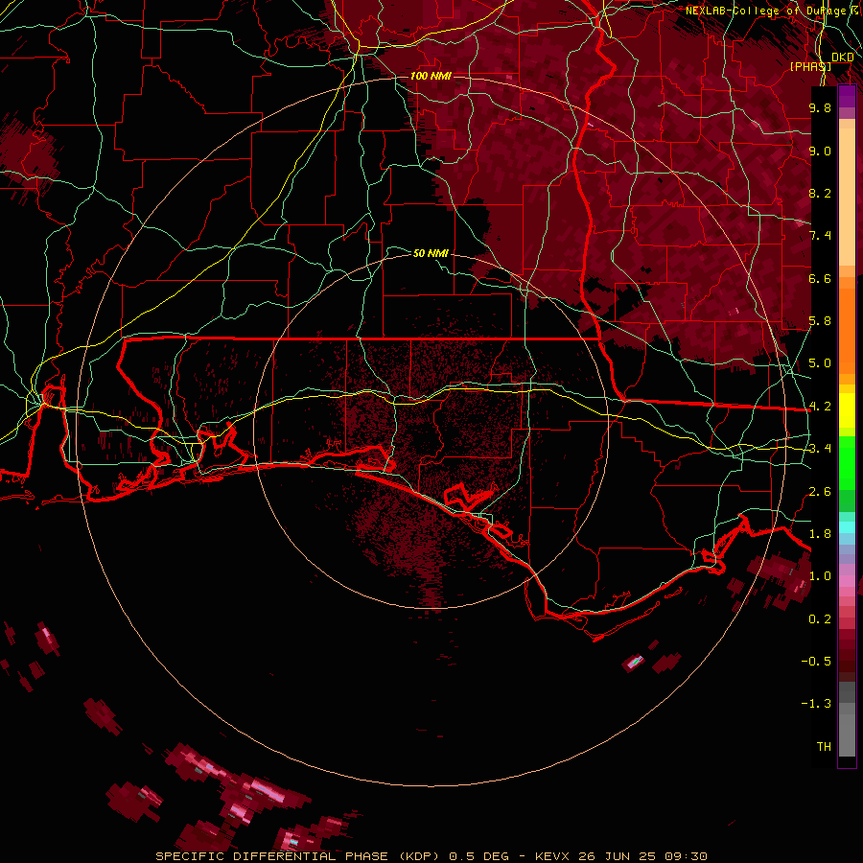863x863 pixels.
Task: Click the gray bottom segment of the color bar
Action: click(x=847, y=719)
